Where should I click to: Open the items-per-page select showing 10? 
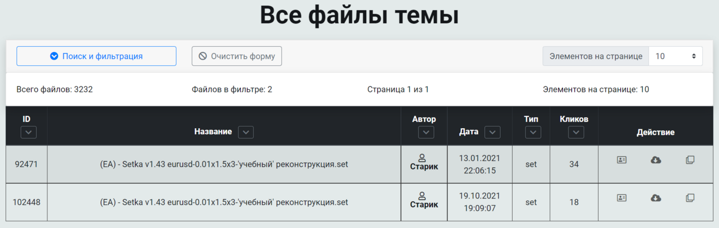coord(676,56)
